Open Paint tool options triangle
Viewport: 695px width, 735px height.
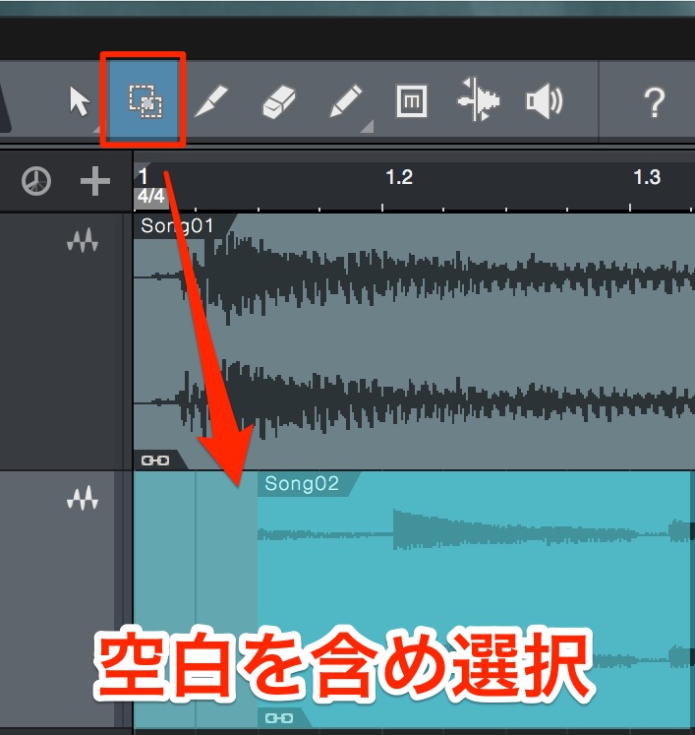click(368, 127)
